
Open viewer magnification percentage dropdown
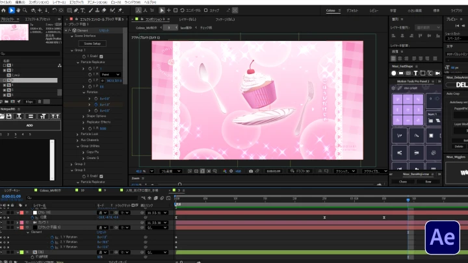151,171
